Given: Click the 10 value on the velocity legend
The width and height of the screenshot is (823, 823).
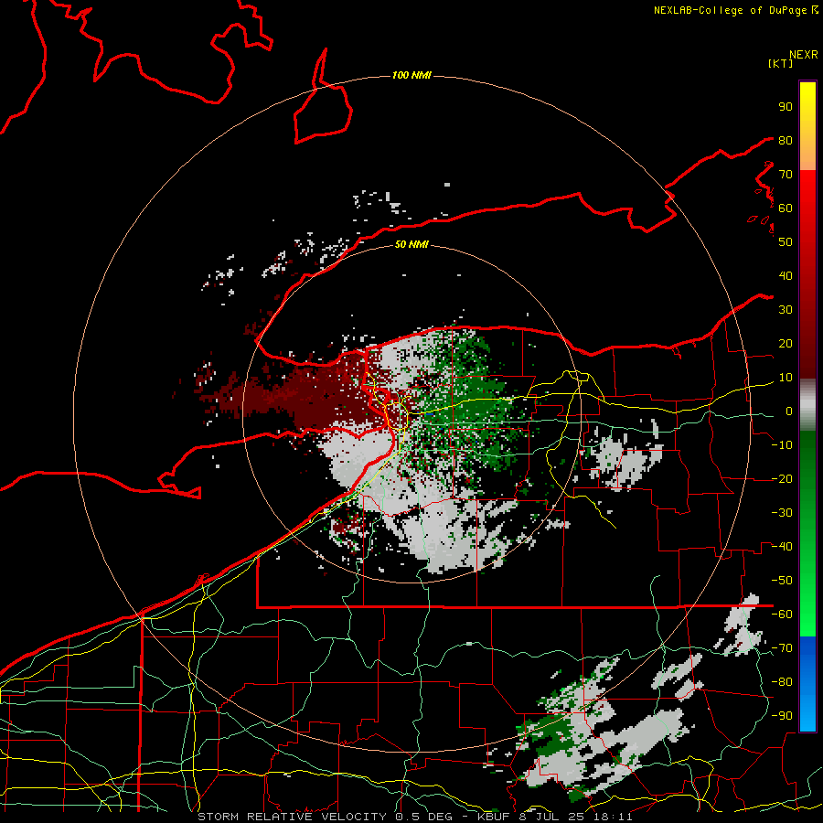Looking at the screenshot, I should pos(786,378).
